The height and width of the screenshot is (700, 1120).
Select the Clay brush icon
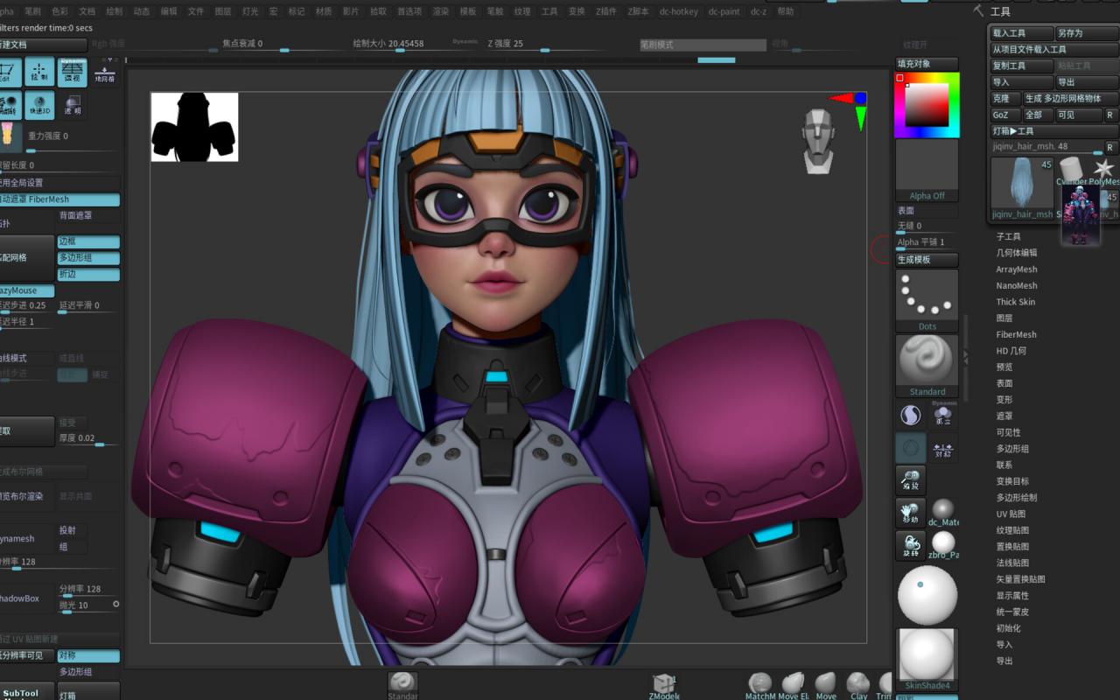coord(858,686)
